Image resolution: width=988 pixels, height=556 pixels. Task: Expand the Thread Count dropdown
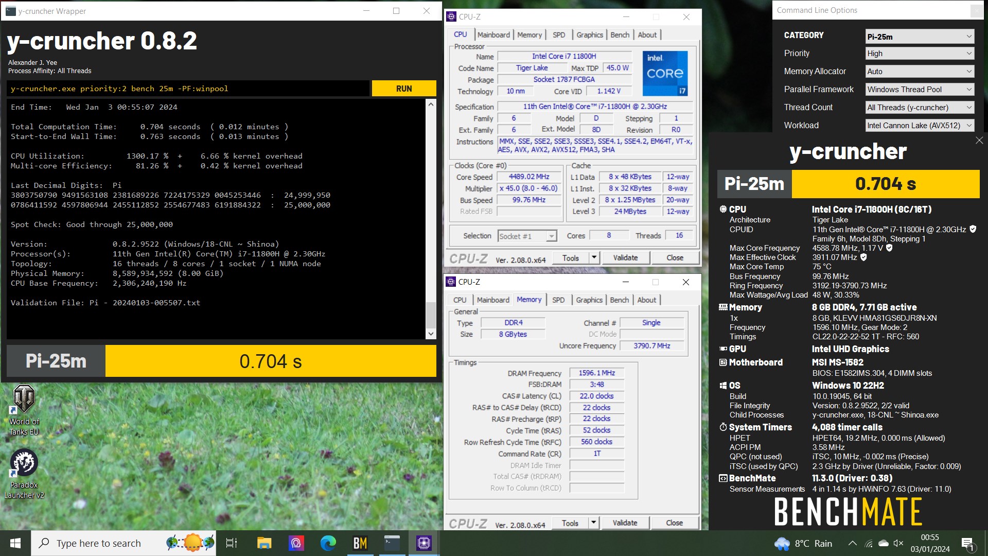click(x=920, y=108)
